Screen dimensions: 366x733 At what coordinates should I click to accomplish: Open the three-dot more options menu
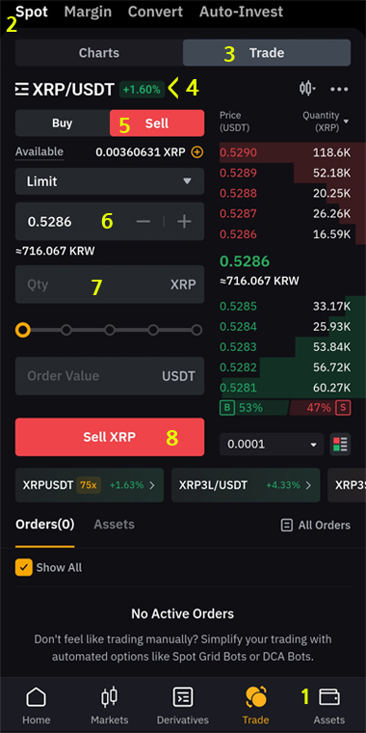click(x=339, y=90)
